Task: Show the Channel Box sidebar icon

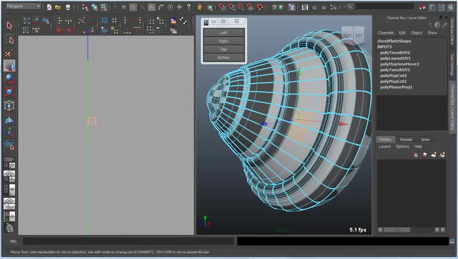Action: (450, 8)
